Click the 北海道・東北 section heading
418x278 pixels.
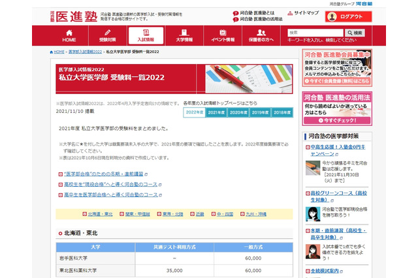pyautogui.click(x=81, y=233)
